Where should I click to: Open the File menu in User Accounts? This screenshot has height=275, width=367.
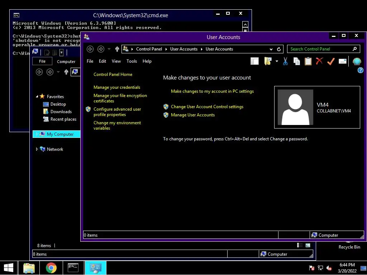(x=90, y=61)
